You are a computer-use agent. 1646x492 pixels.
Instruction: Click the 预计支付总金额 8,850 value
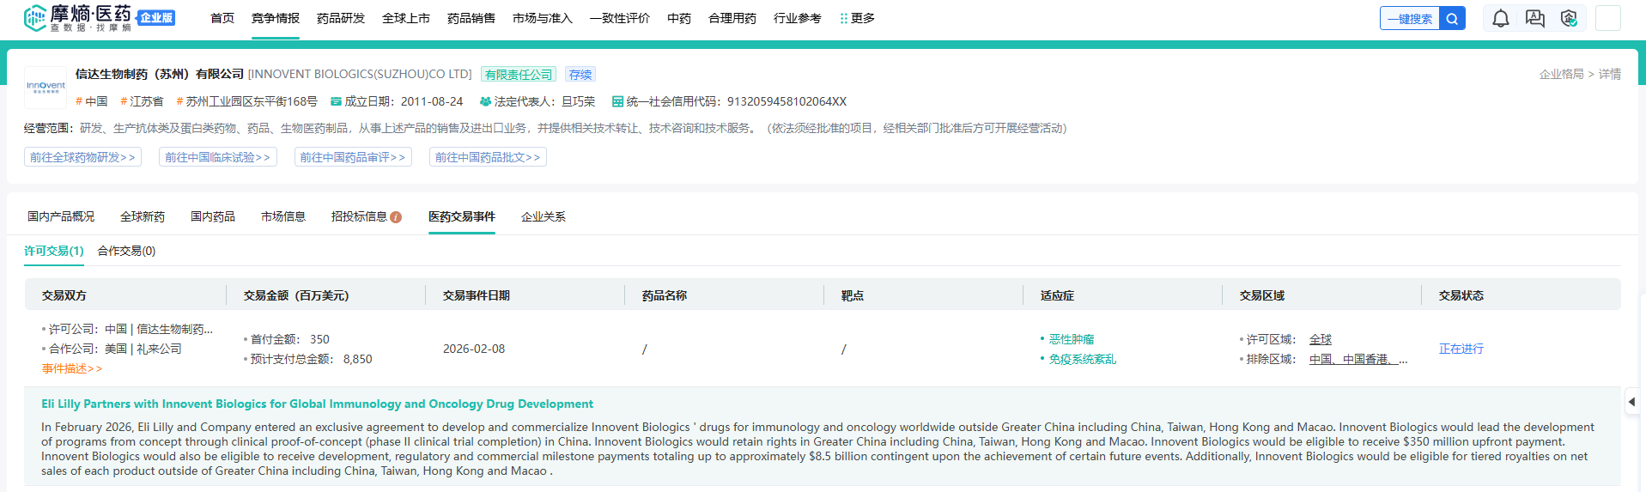(358, 359)
